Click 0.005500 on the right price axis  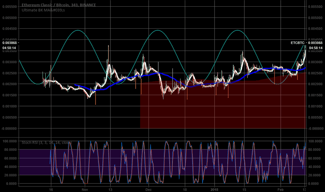316,7
